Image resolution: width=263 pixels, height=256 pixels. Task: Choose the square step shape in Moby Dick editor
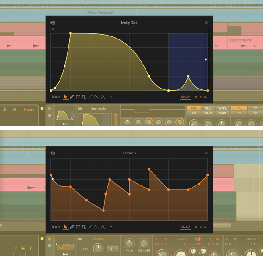(x=78, y=97)
